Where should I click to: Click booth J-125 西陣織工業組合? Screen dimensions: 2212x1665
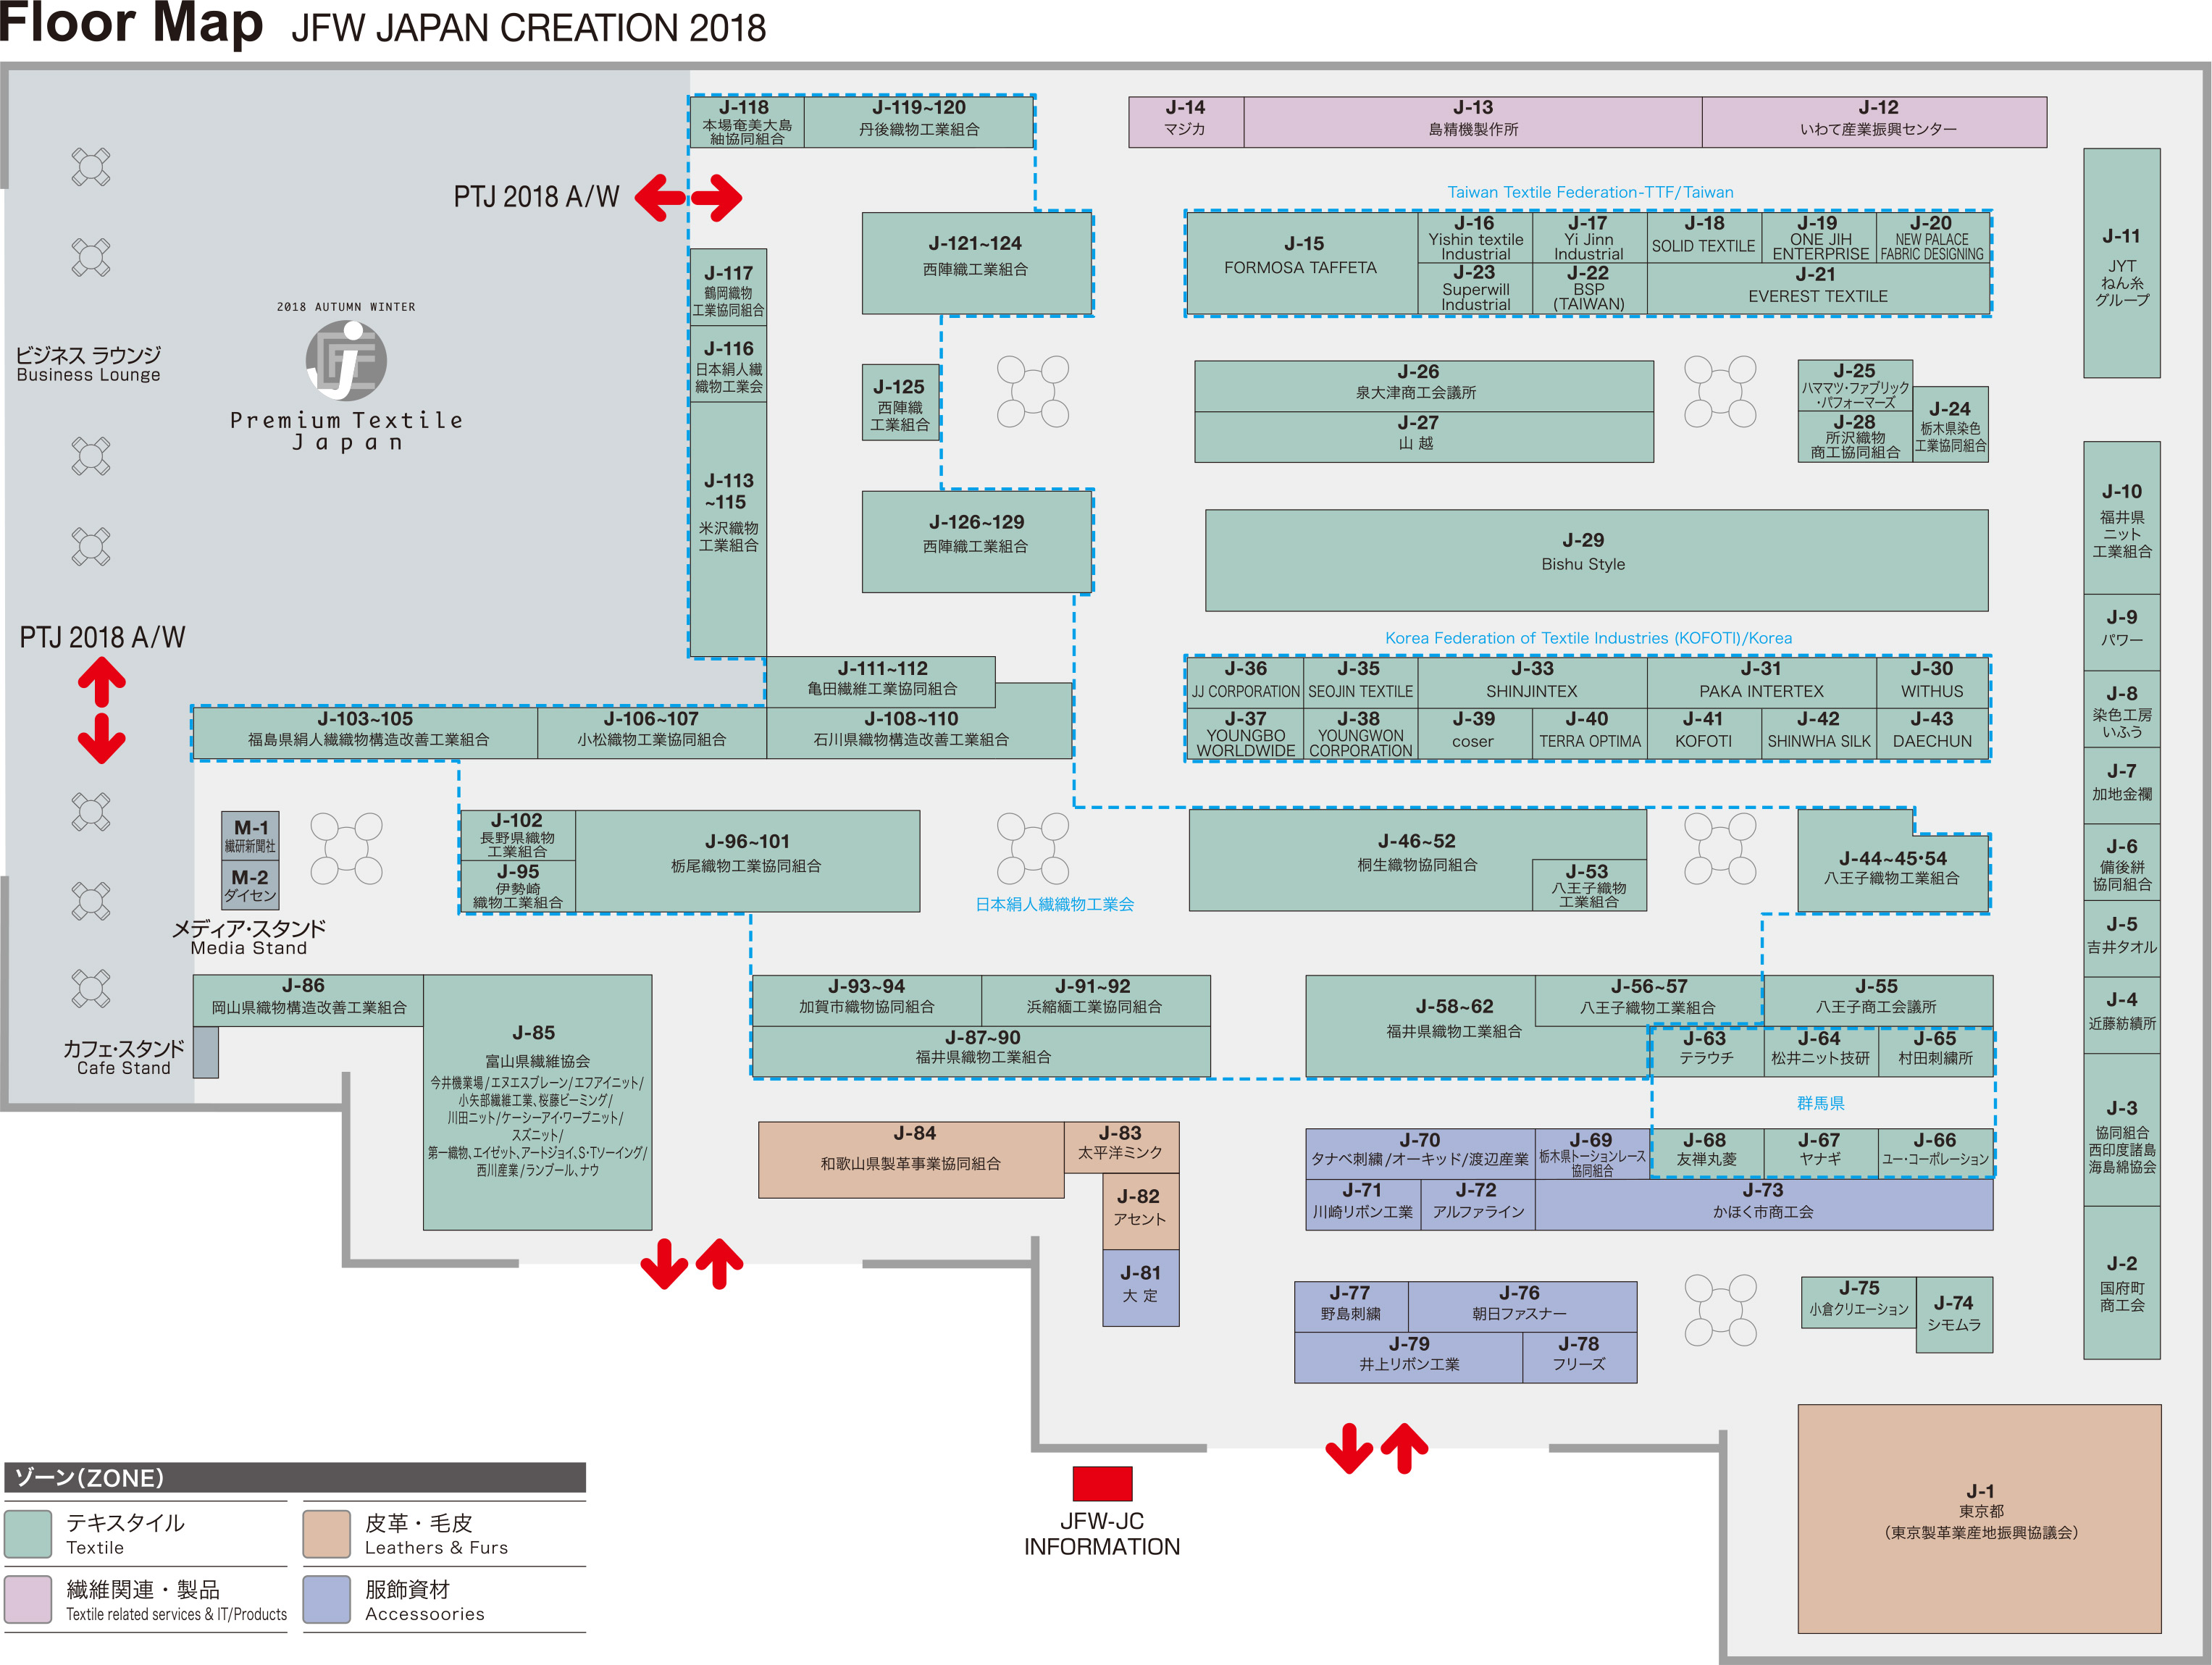(901, 403)
